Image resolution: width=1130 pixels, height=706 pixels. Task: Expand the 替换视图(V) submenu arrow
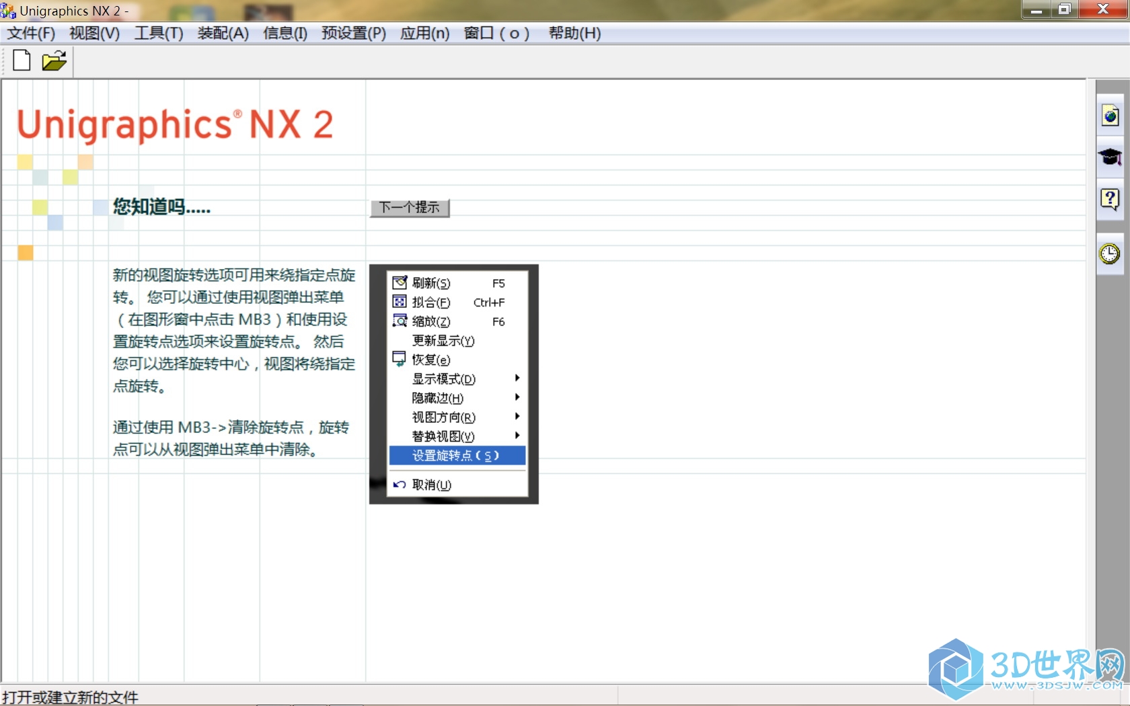(x=517, y=435)
